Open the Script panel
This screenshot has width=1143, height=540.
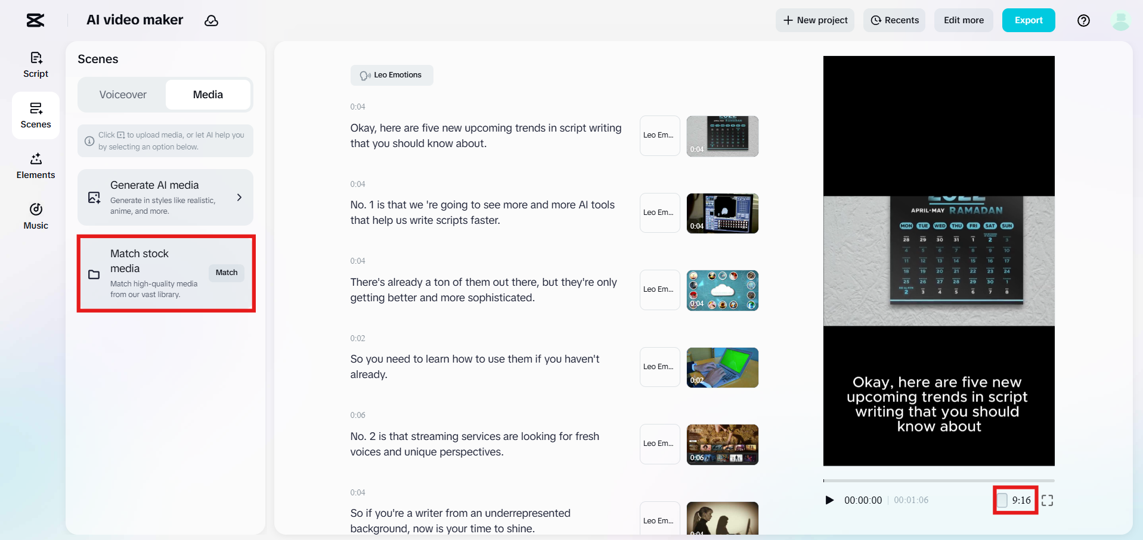(36, 65)
